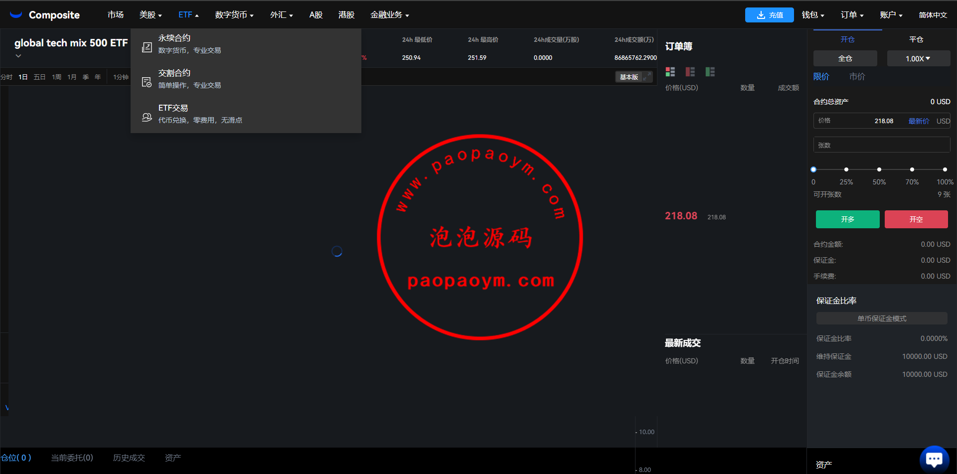Viewport: 957px width, 474px height.
Task: Expand the global tech mix 500 ETF selector
Action: (18, 56)
